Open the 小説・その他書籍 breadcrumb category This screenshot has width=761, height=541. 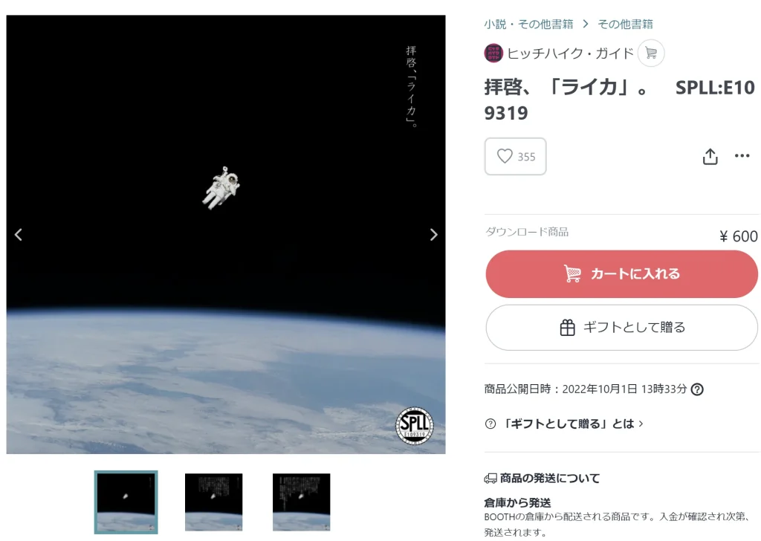pyautogui.click(x=528, y=24)
